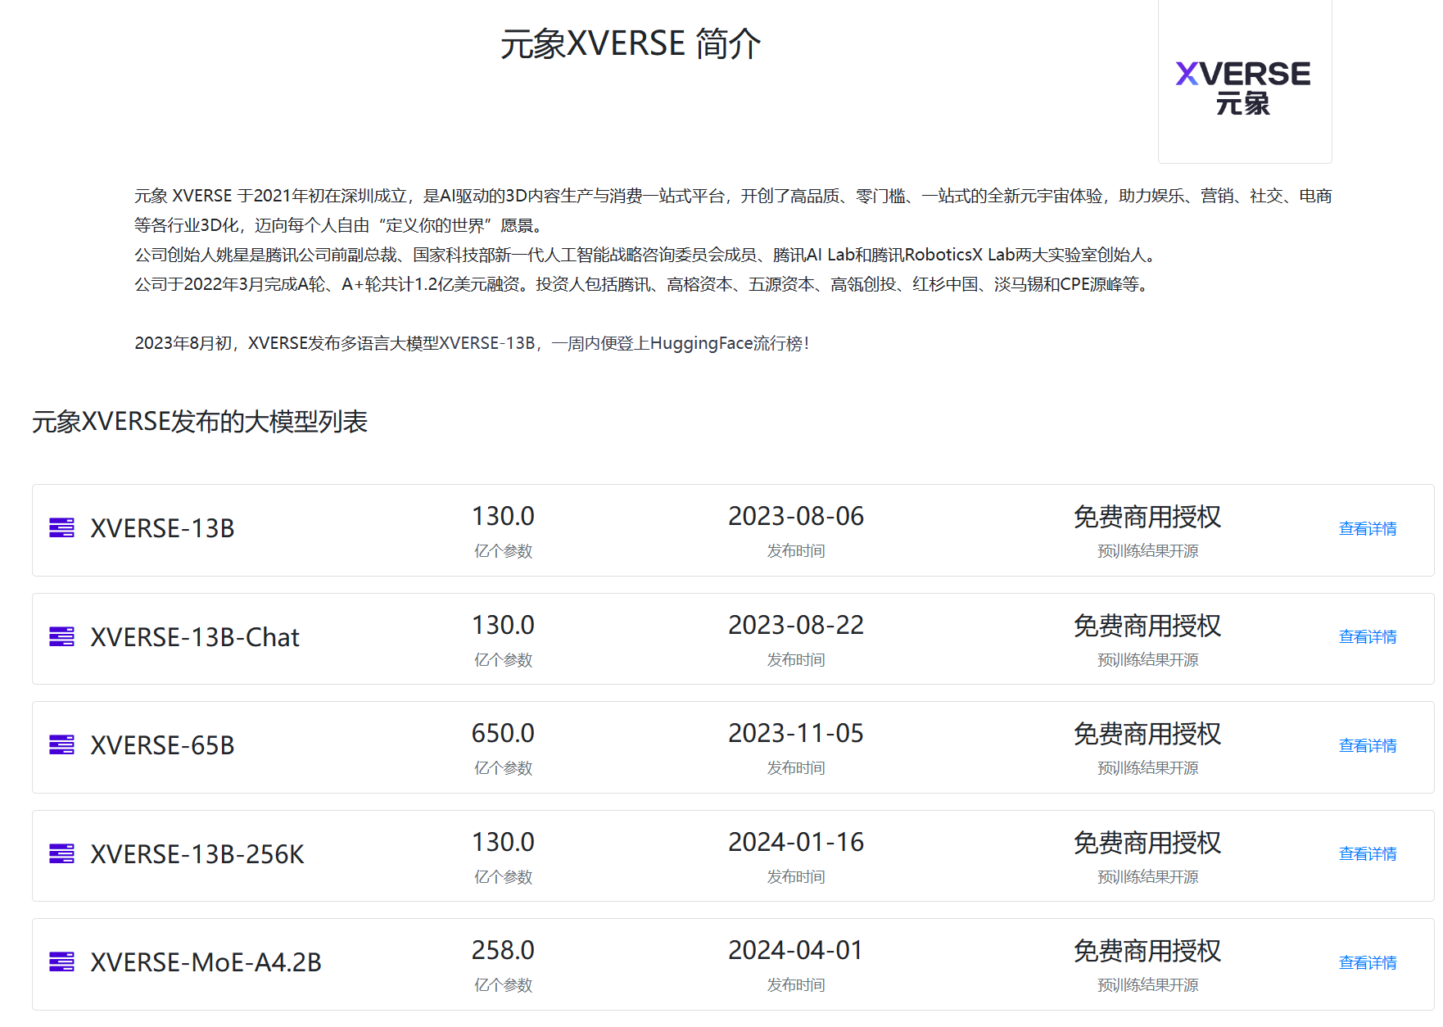Click the server icon beside XVERSE-MoE-A4.2B
1443x1027 pixels.
pos(61,961)
